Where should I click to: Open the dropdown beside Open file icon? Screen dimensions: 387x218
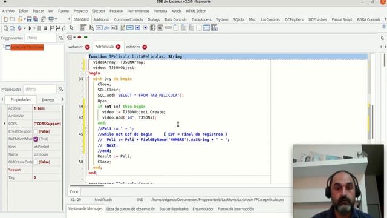pos(24,19)
